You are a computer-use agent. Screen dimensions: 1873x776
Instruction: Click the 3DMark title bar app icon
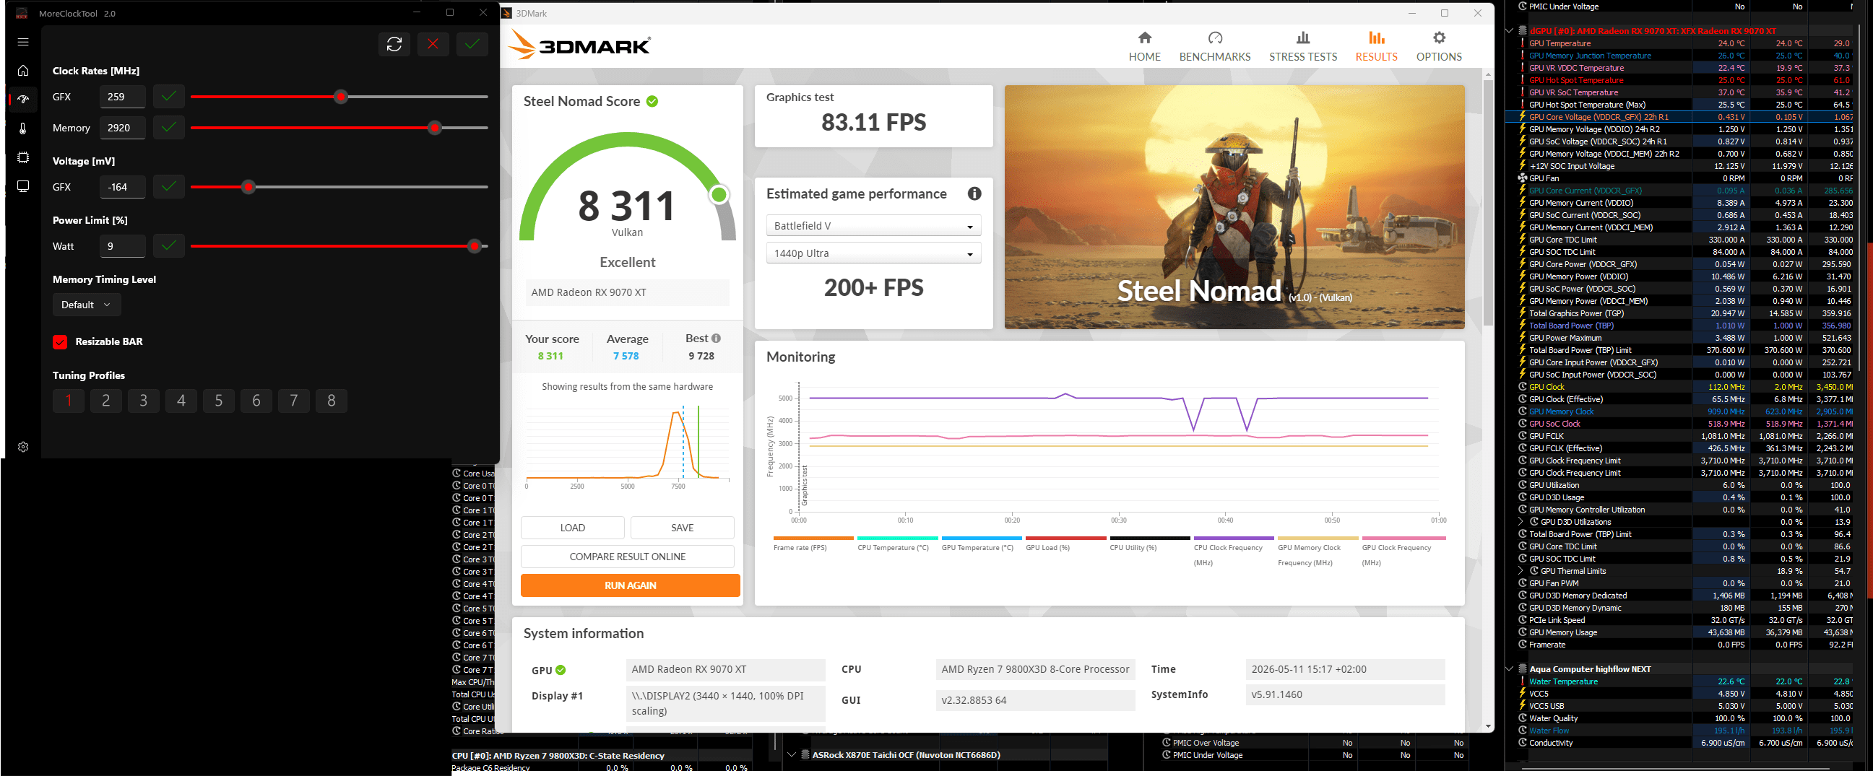[x=508, y=13]
